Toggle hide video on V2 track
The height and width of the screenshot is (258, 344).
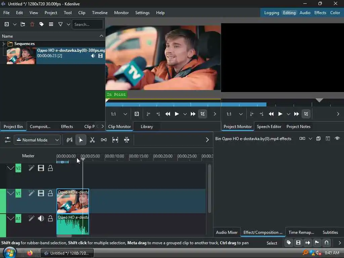[41, 168]
